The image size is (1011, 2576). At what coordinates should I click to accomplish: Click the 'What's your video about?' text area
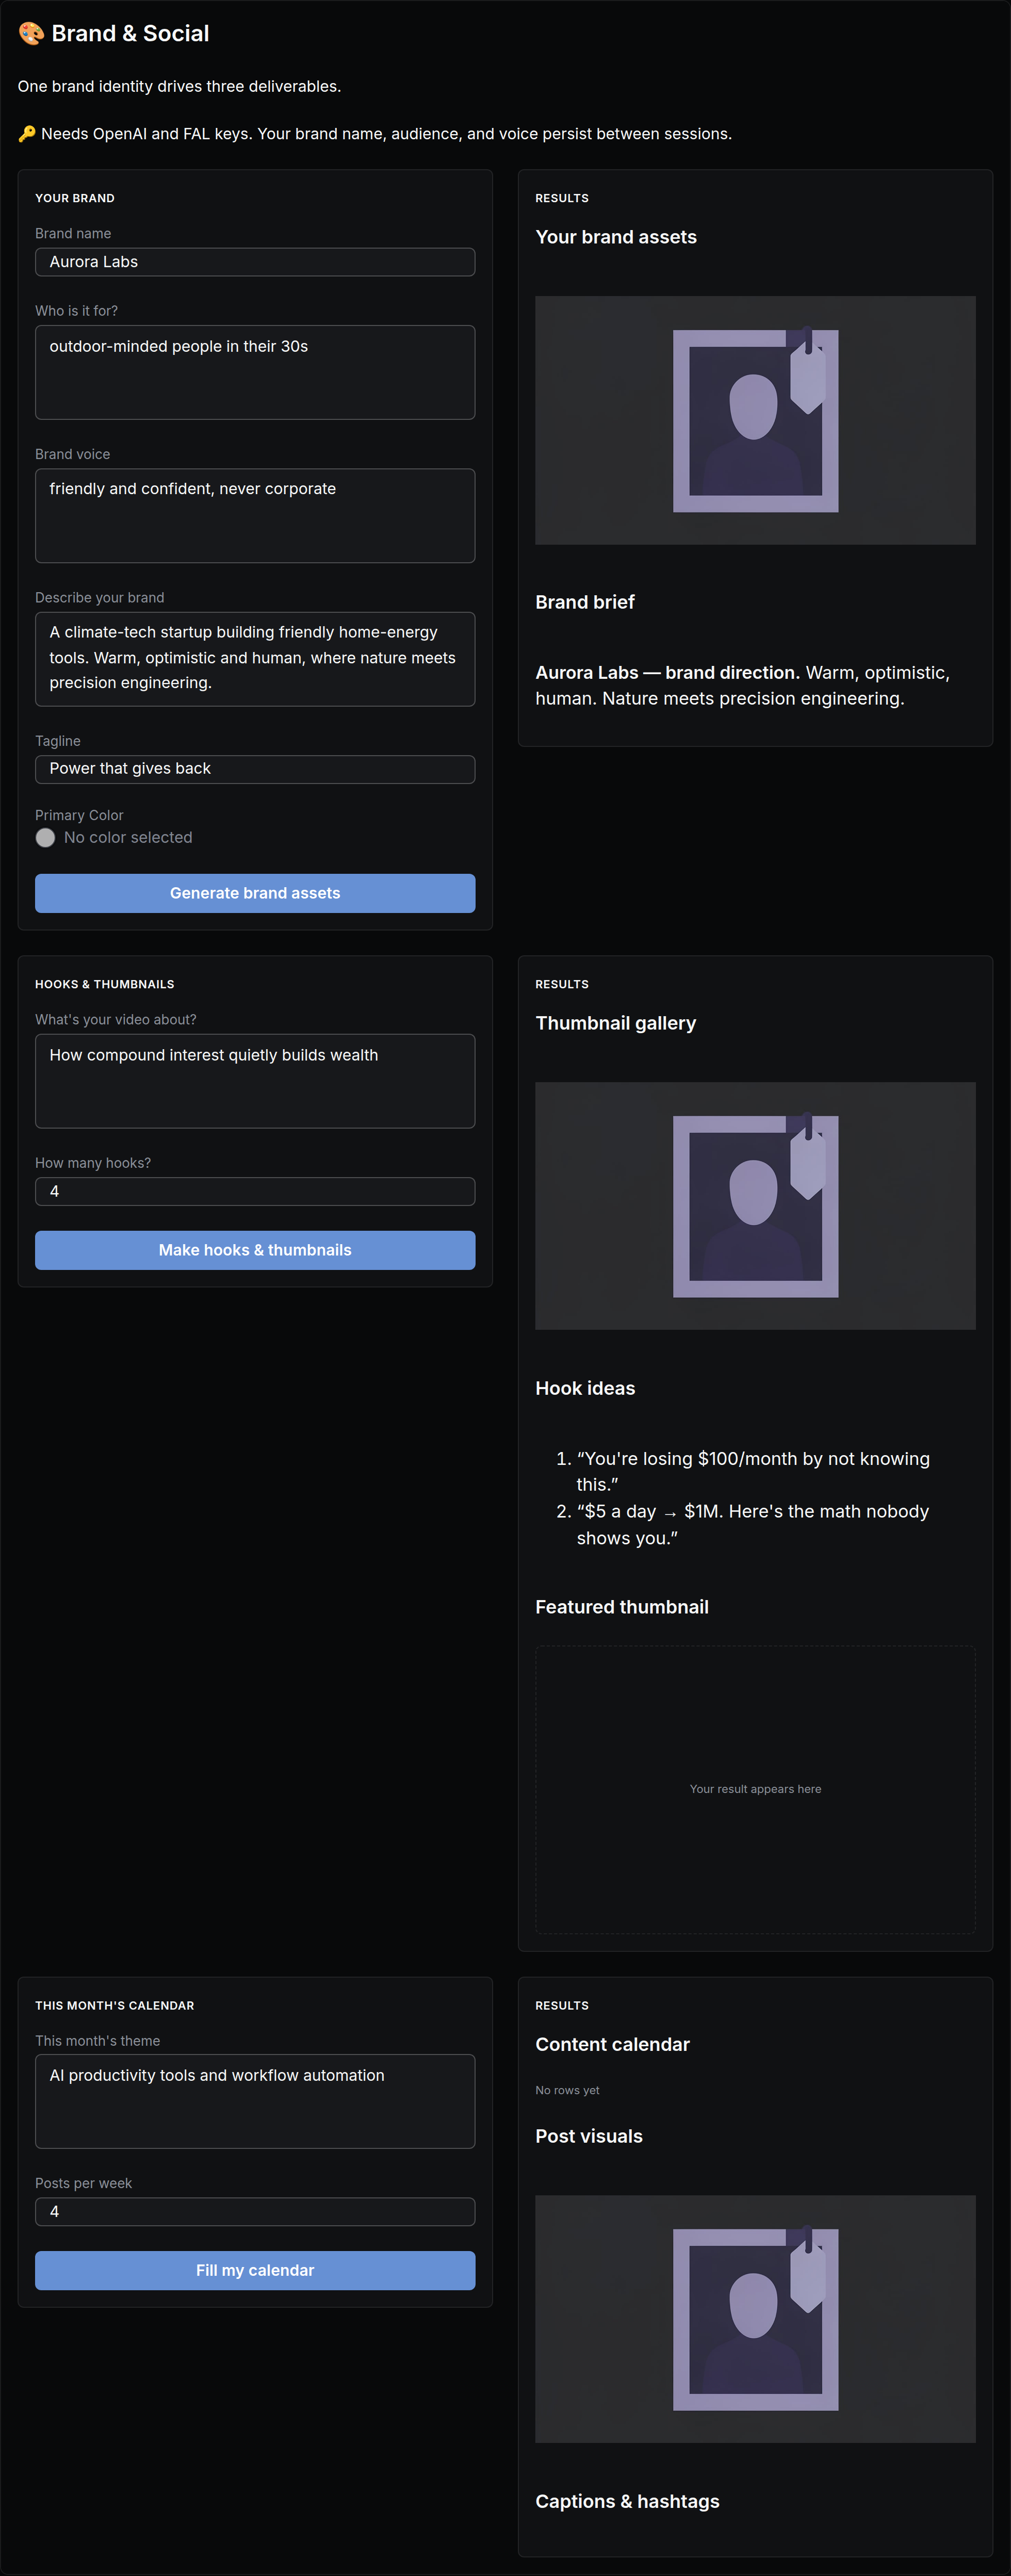(x=255, y=1081)
